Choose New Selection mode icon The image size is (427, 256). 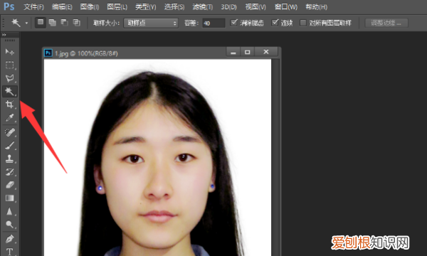(41, 23)
